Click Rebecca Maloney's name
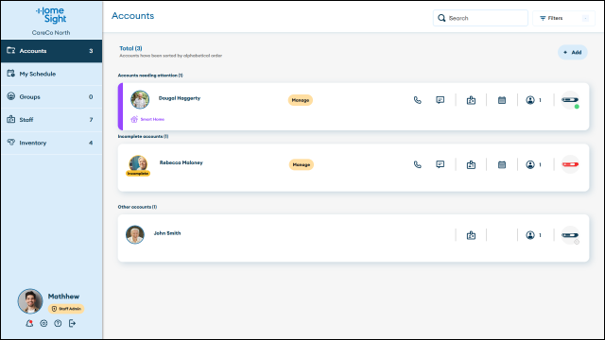605x340 pixels. tap(181, 162)
